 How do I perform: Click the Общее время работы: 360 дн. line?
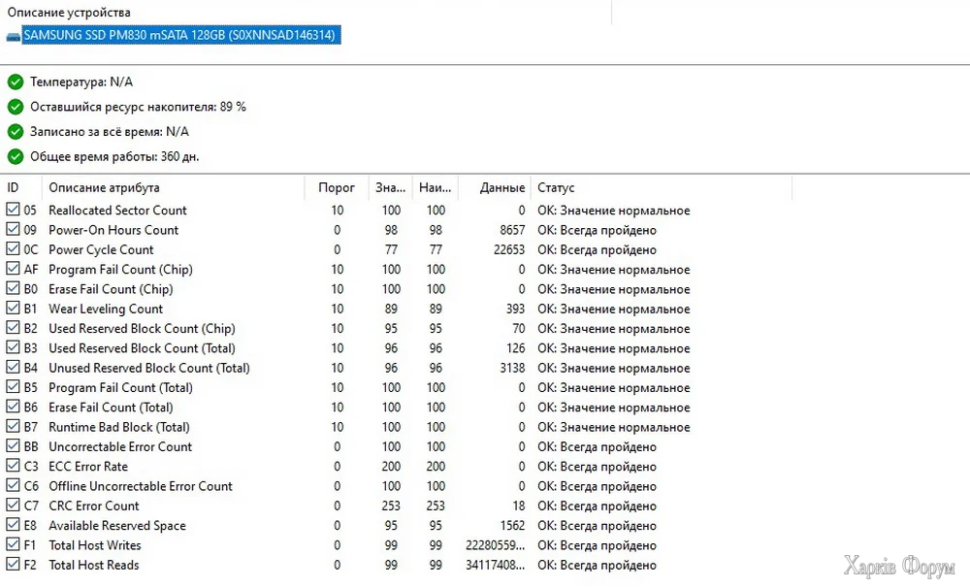pyautogui.click(x=114, y=156)
